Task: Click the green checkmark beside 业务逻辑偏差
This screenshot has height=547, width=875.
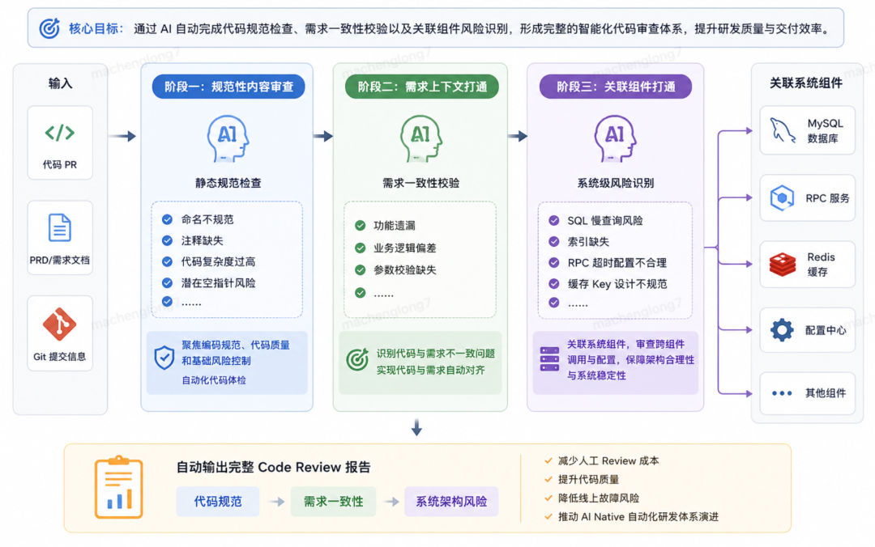Action: [x=361, y=248]
